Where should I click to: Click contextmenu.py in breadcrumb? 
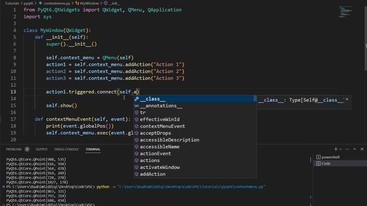tap(57, 3)
